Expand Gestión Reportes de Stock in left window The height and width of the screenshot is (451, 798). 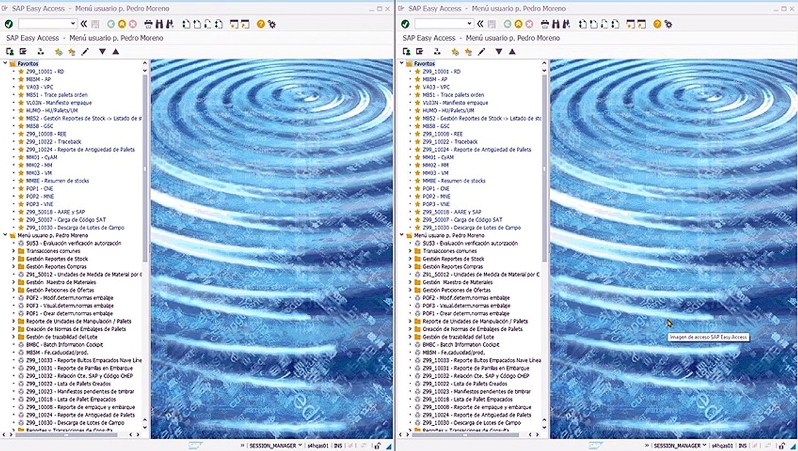point(13,259)
